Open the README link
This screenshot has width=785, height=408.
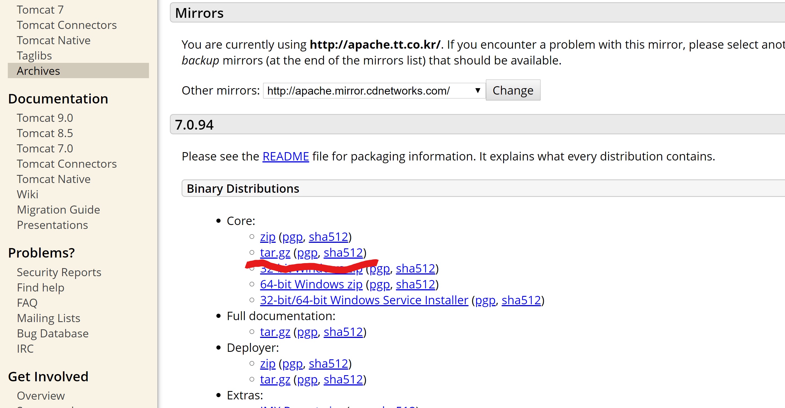point(285,156)
